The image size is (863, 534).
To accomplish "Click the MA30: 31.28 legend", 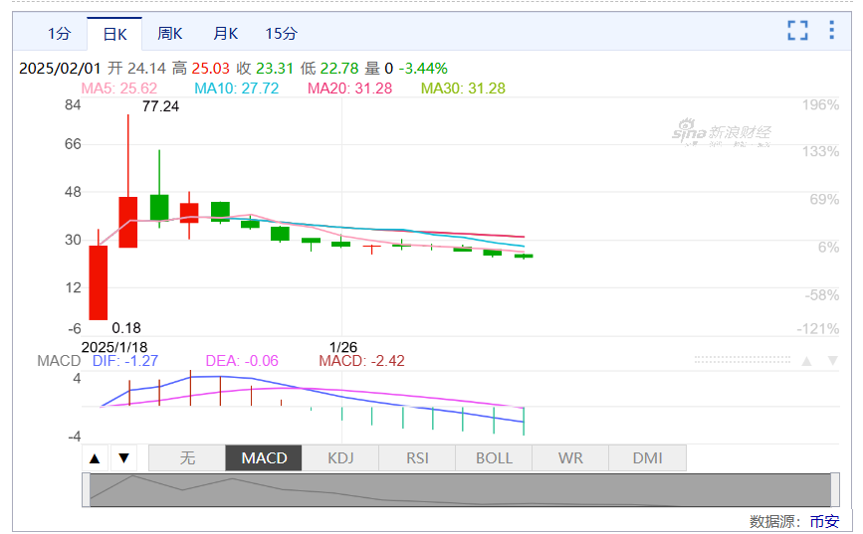I will pyautogui.click(x=463, y=88).
